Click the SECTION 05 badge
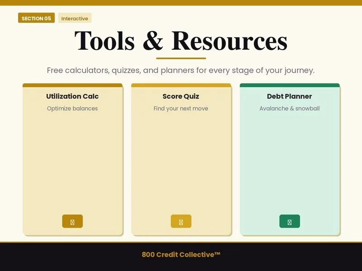362x271 pixels. click(x=36, y=18)
